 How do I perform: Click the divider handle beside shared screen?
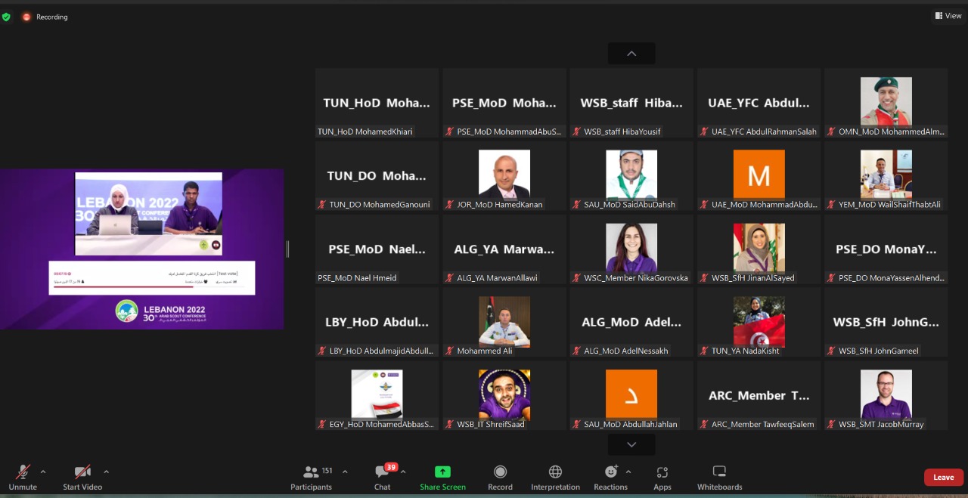[x=287, y=249]
